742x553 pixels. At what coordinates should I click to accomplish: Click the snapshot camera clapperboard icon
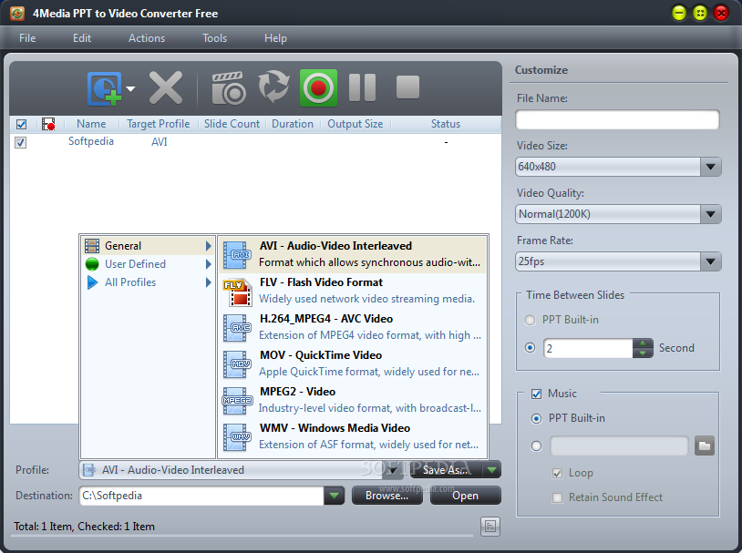[229, 88]
